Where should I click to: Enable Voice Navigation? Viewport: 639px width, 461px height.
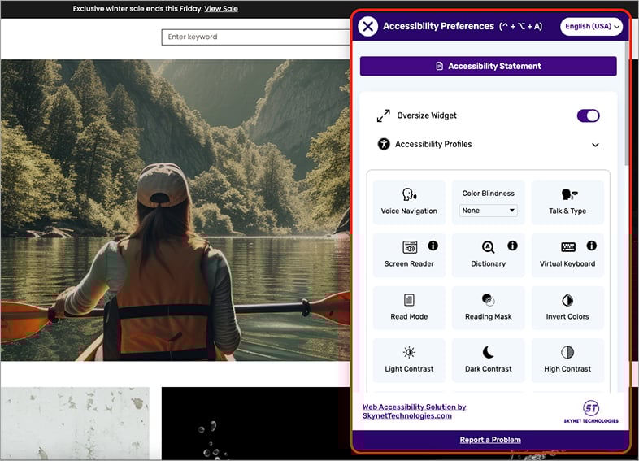click(409, 202)
